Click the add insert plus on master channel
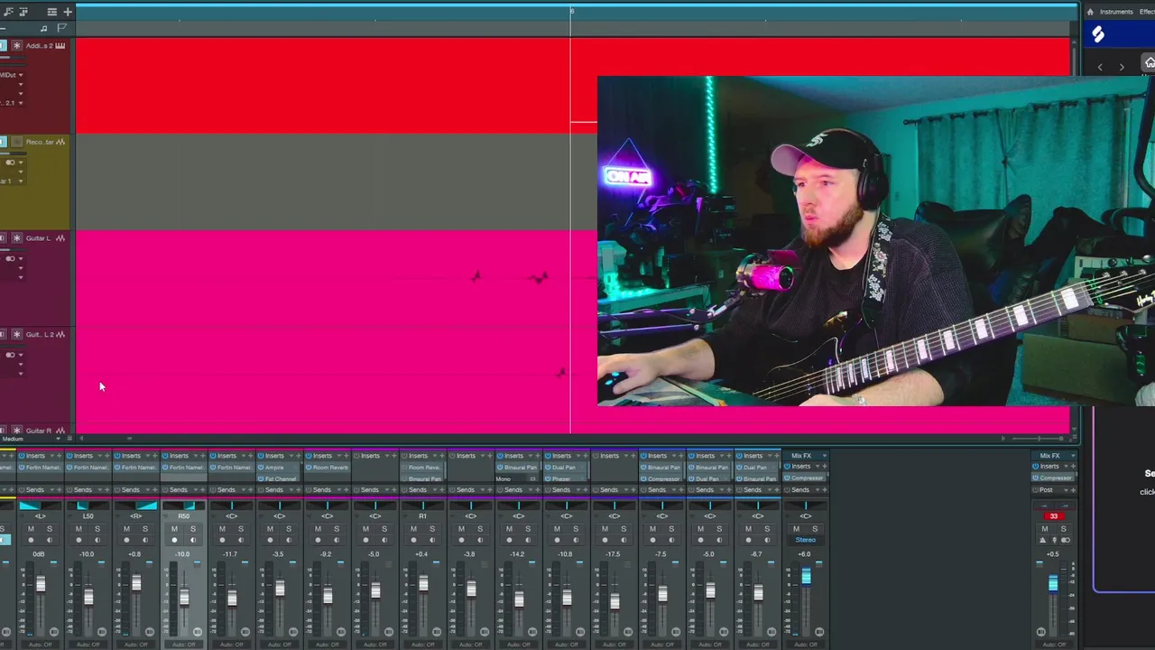Viewport: 1155px width, 650px height. coord(1074,467)
